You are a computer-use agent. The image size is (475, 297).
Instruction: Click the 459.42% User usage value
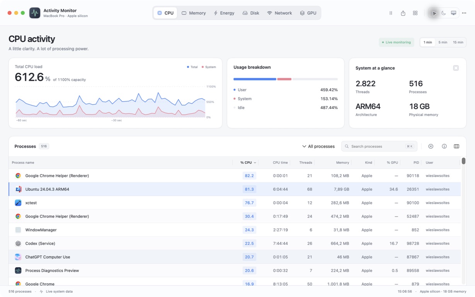pos(329,90)
